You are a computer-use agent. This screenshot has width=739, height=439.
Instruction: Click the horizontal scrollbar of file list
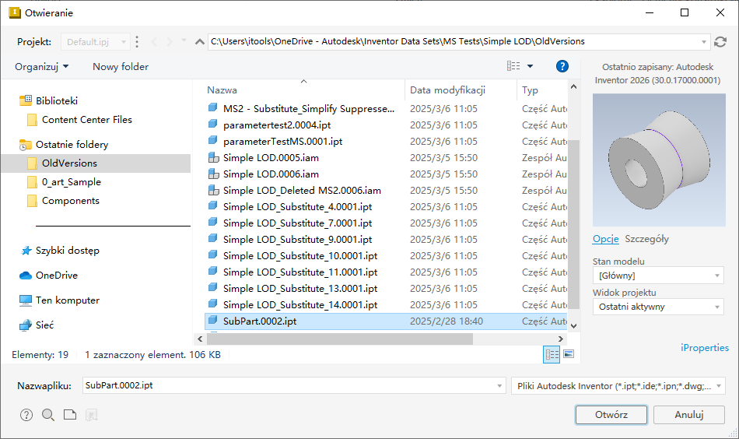(339, 339)
